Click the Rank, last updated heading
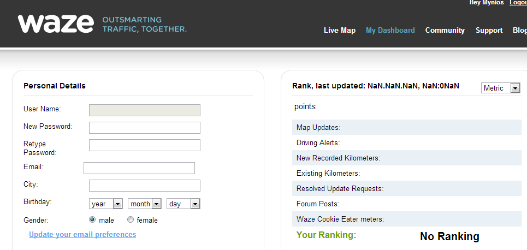 tap(376, 86)
